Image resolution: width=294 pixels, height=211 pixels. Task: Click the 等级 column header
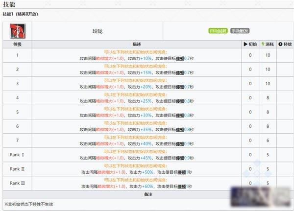(x=18, y=44)
